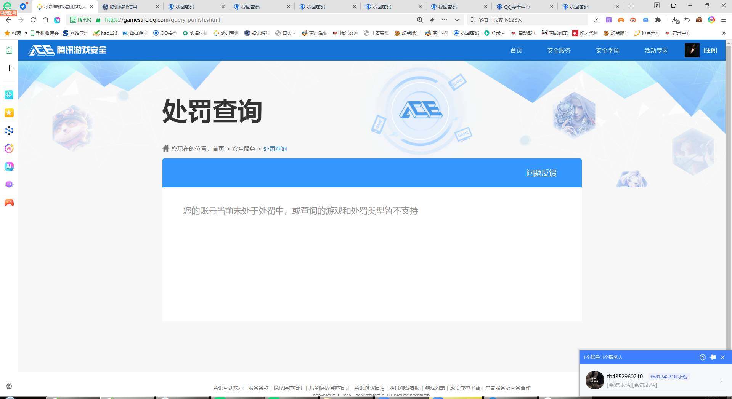Switch to the 腾讯游戏信用 tab
Viewport: 732px width, 399px height.
point(130,6)
